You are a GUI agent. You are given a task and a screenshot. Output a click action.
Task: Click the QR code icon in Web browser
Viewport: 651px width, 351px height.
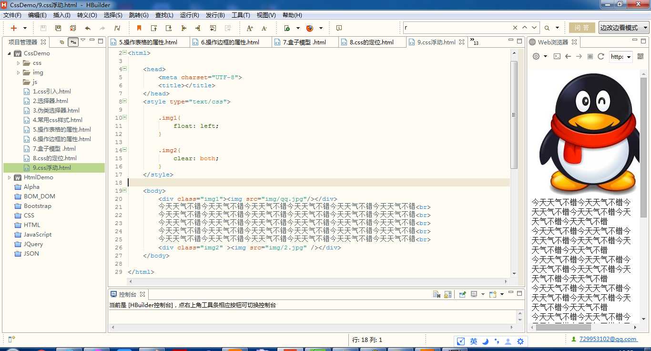[640, 56]
